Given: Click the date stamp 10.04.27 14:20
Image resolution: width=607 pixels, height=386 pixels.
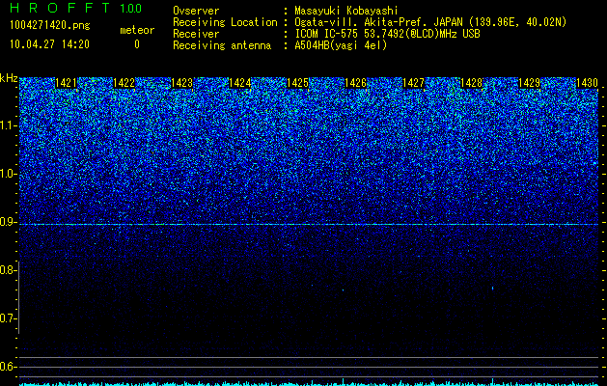Looking at the screenshot, I should (49, 44).
